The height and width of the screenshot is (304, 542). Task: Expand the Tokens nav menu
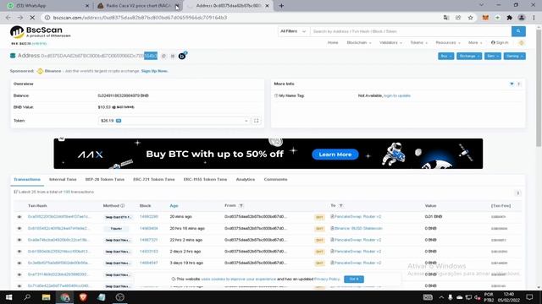pyautogui.click(x=419, y=43)
